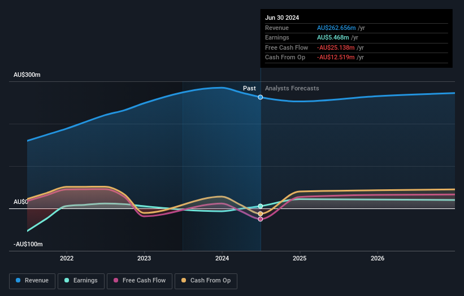Click the Earnings row label in tooltip
The image size is (464, 296).
[277, 37]
